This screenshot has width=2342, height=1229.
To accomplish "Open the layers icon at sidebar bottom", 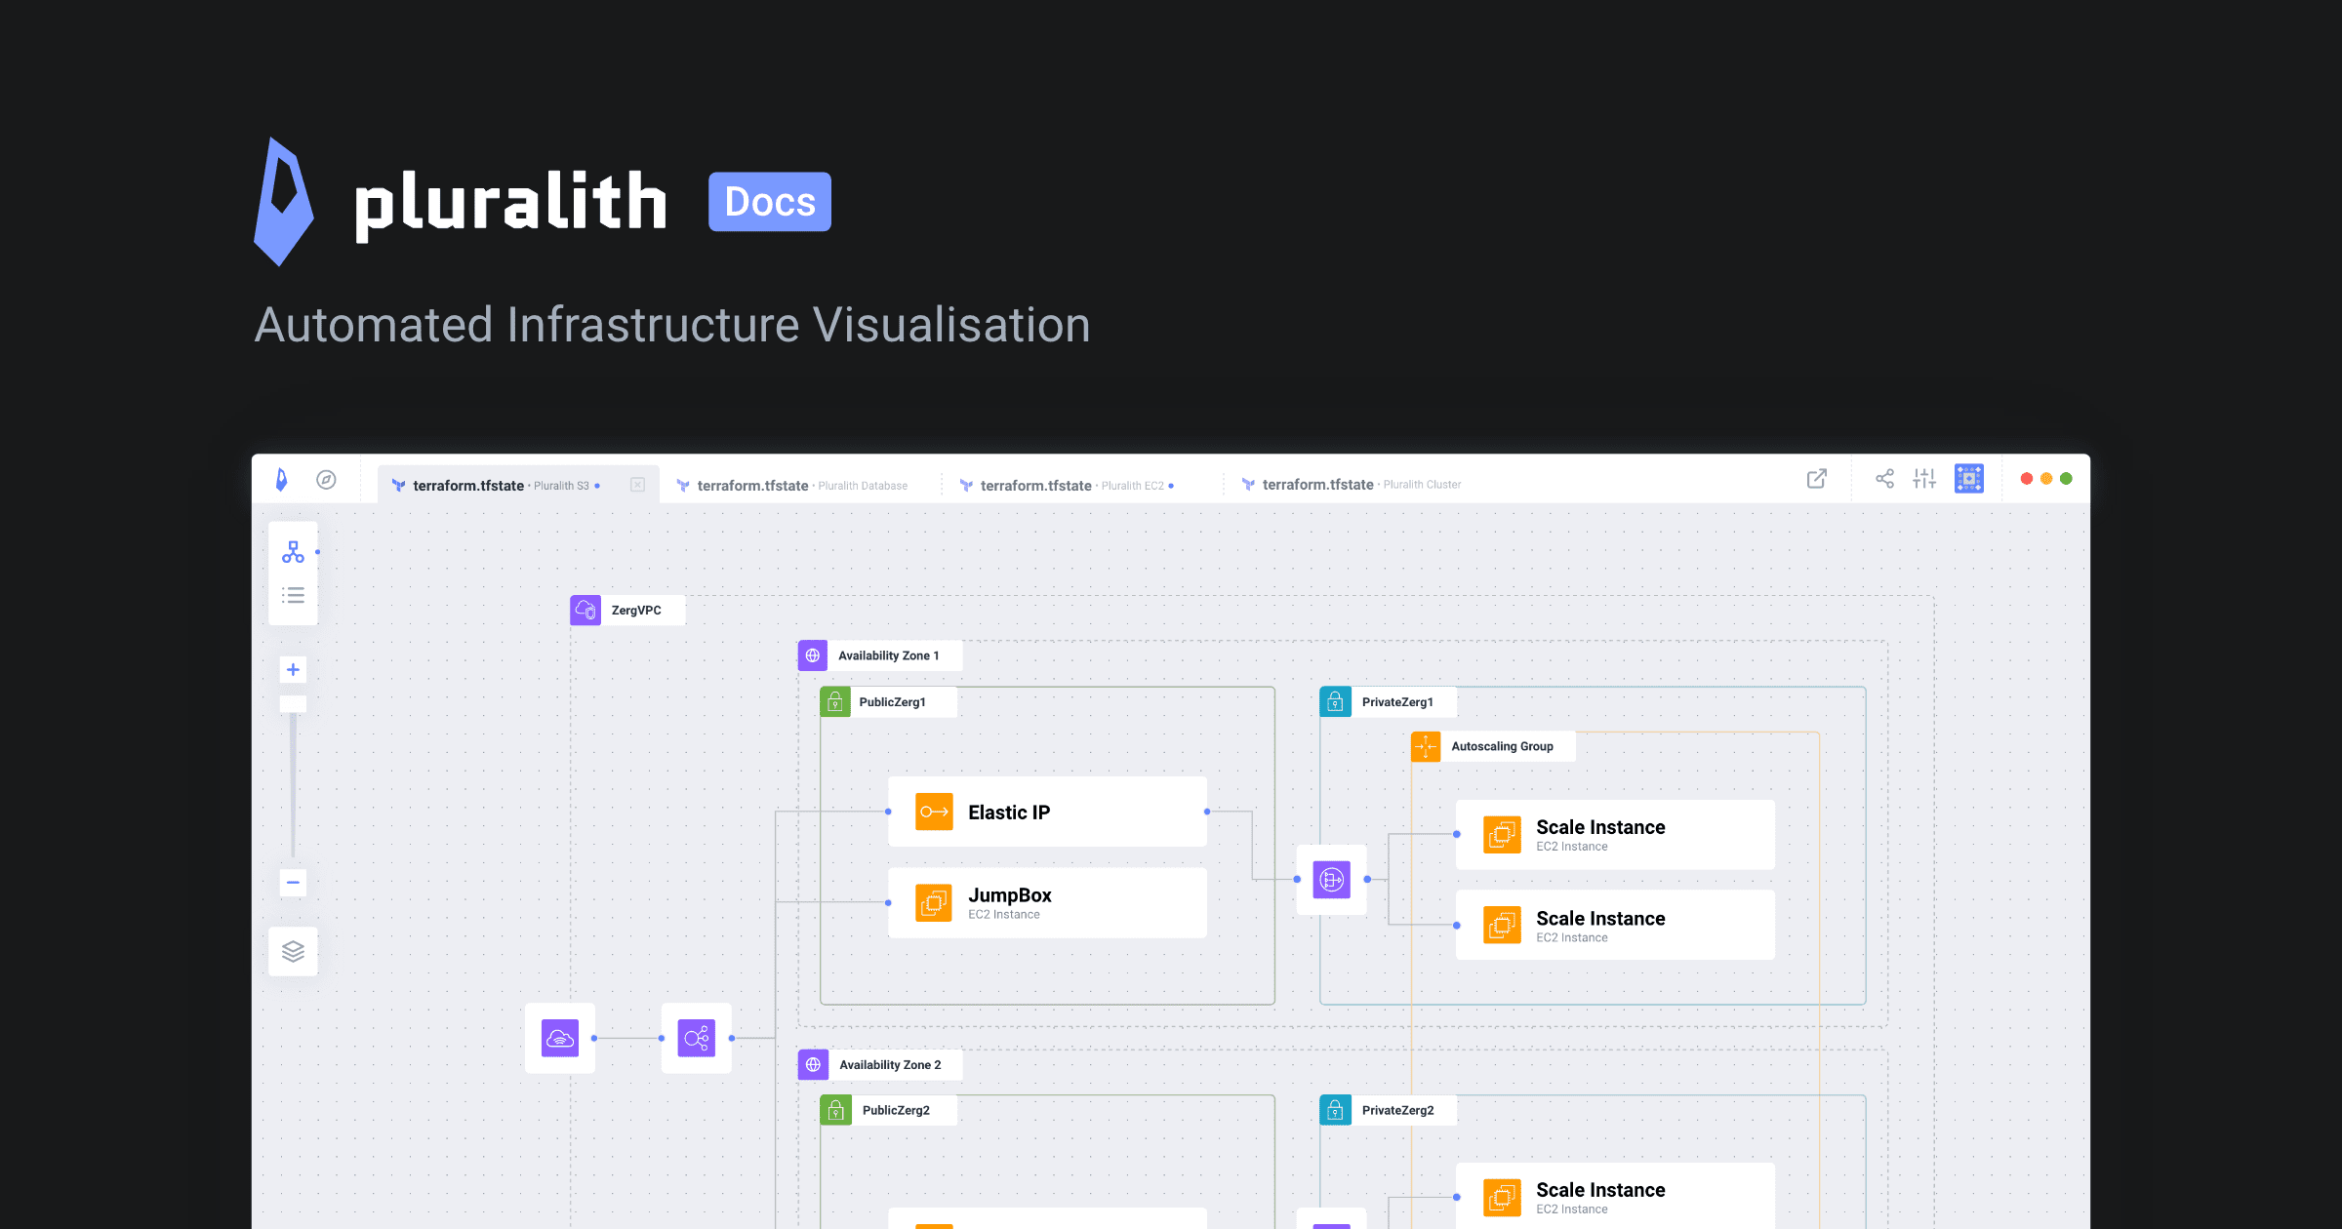I will [293, 951].
